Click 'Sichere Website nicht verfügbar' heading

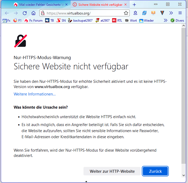(71, 66)
